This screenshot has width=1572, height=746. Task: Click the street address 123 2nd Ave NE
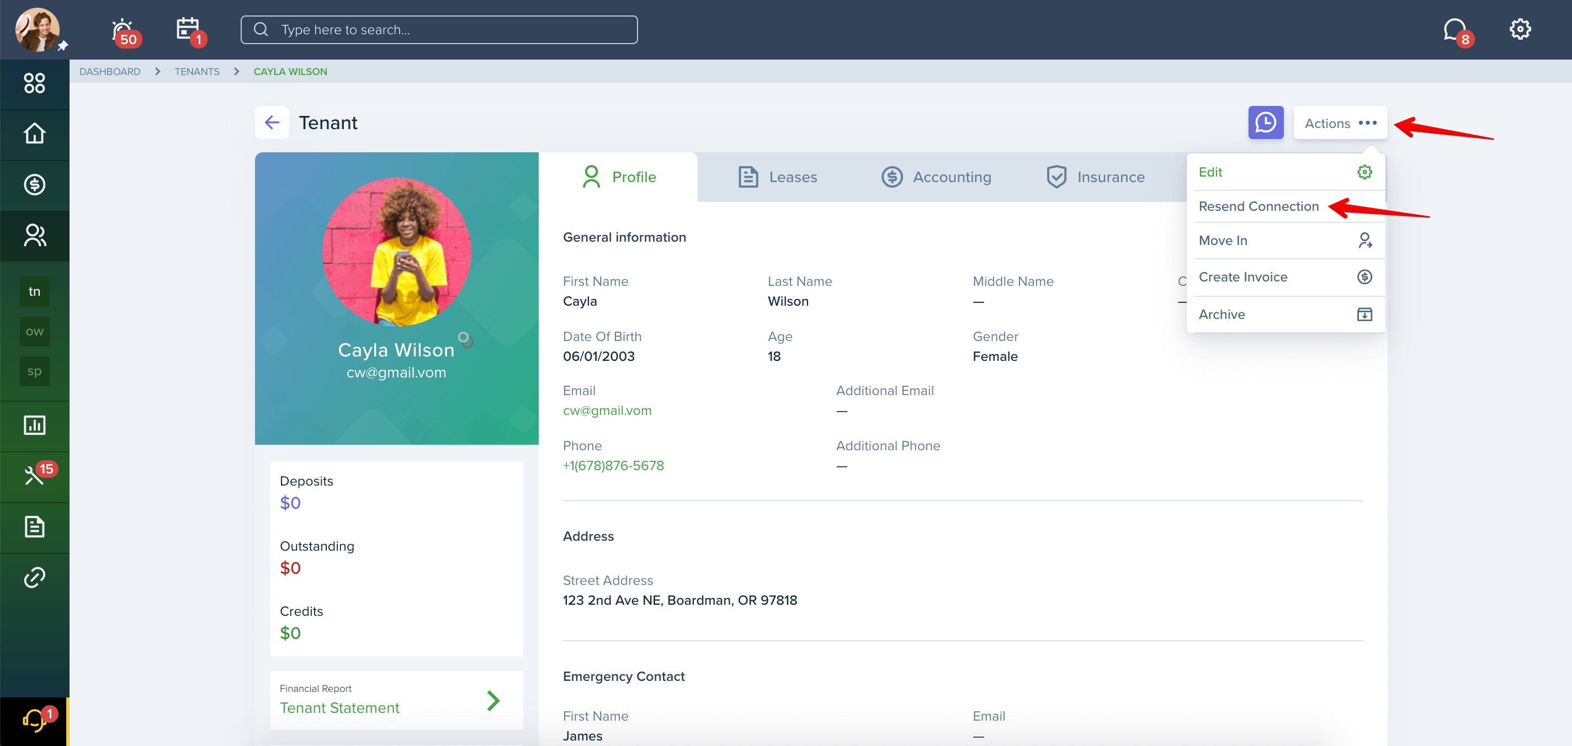(680, 600)
